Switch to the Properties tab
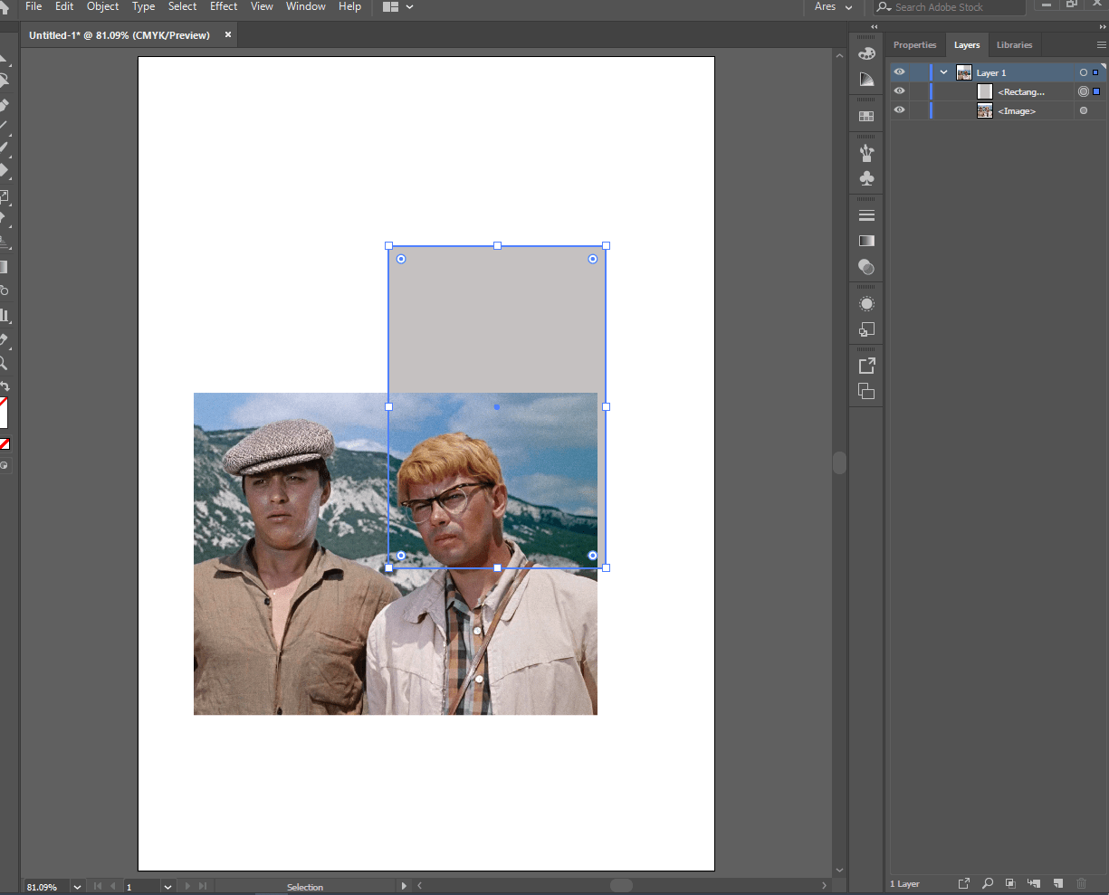Viewport: 1109px width, 895px height. [x=914, y=44]
